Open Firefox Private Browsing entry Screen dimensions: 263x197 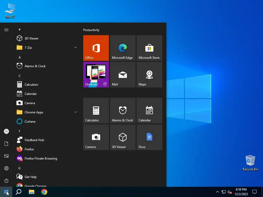[x=47, y=159]
